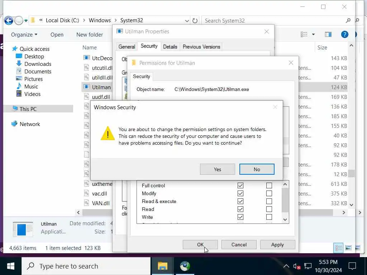Screen dimensions: 367x275
Task: Click the Forward navigation arrow in Explorer
Action: click(x=19, y=20)
